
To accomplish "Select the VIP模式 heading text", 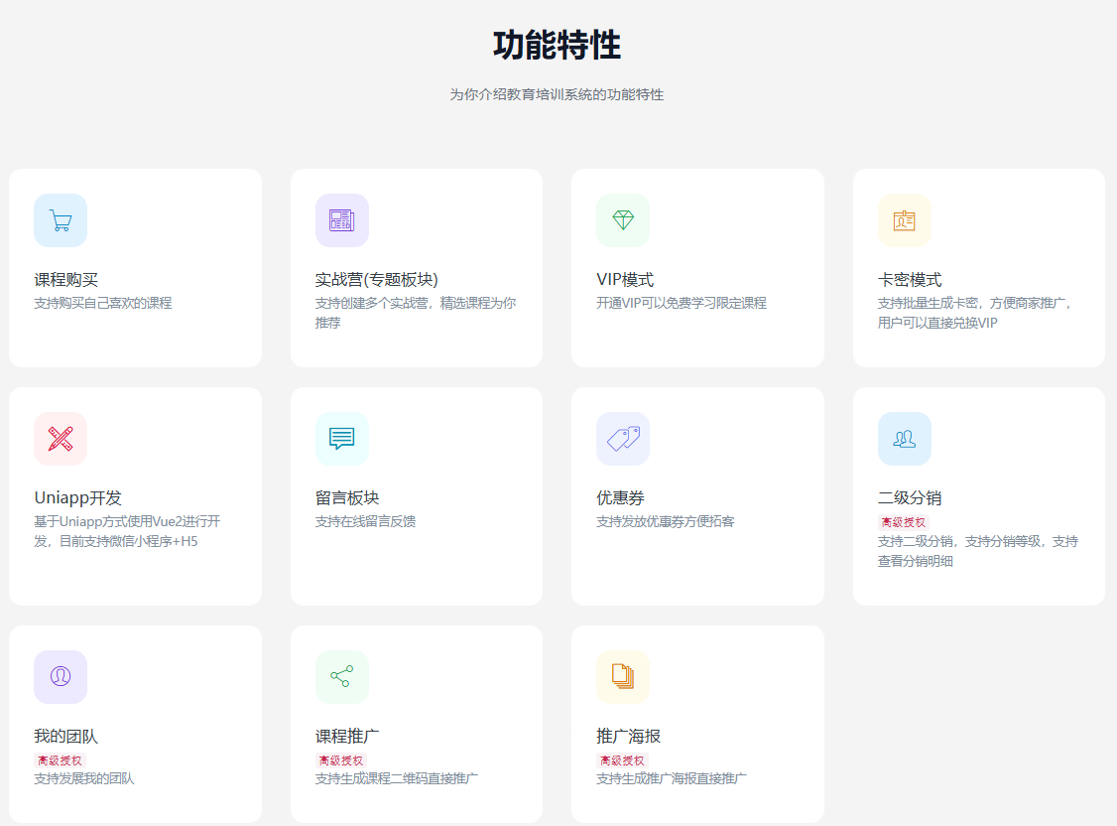I will tap(625, 280).
